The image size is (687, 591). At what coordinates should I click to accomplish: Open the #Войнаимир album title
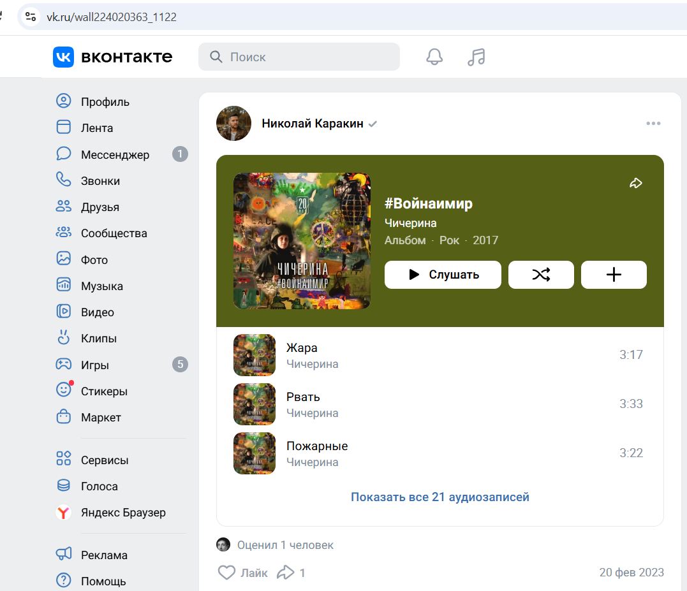(x=429, y=203)
